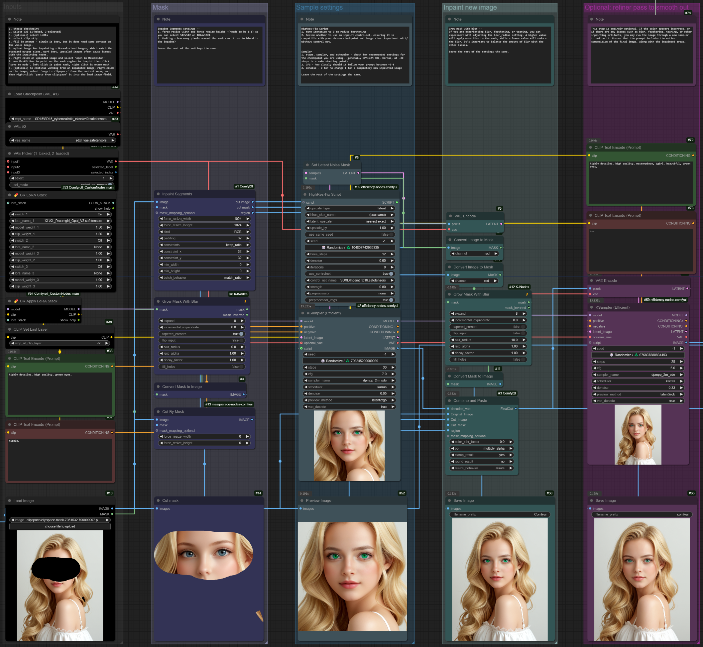Viewport: 703px width, 647px height.
Task: Toggle use_controlnet in HighRes-Fix Script
Action: [350, 274]
